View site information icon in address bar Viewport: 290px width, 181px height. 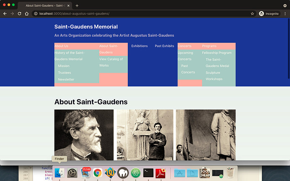pos(36,13)
